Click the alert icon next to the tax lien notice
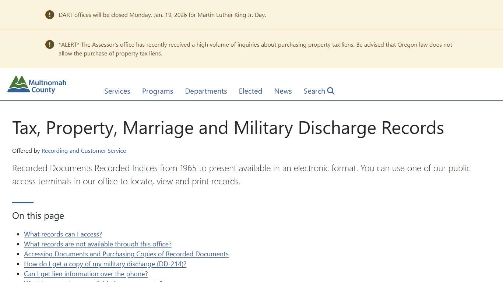The width and height of the screenshot is (503, 282). (49, 44)
